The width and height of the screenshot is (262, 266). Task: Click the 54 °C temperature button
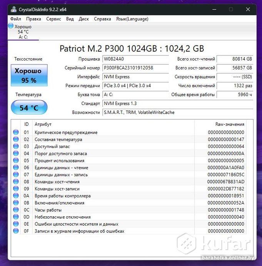[29, 108]
